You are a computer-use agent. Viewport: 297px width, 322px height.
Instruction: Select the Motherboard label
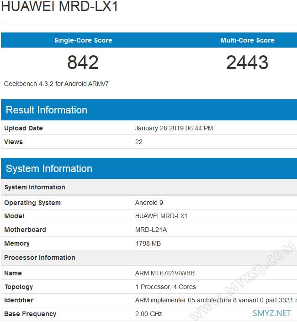coord(25,230)
